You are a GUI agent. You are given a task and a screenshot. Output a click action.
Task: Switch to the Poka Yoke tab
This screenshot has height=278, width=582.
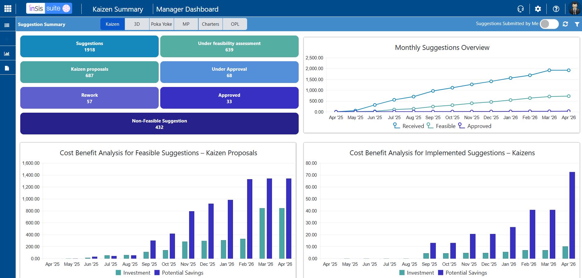(161, 24)
